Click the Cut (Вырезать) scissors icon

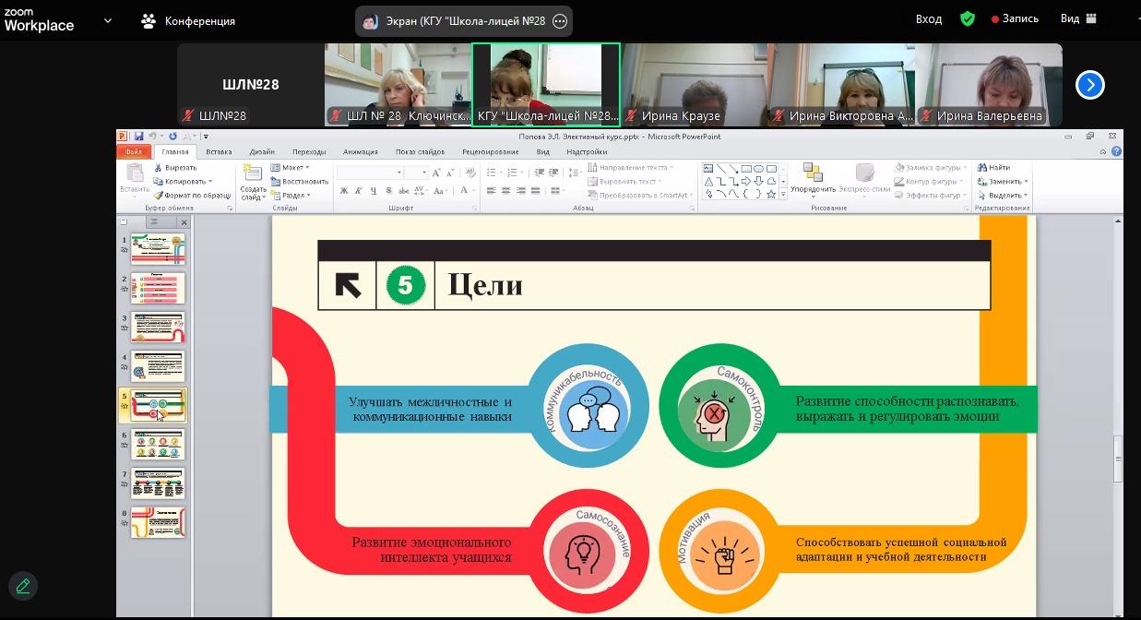pos(159,168)
